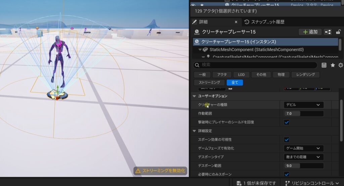Open ゲームフェーズで有効化 dropdown
The height and width of the screenshot is (186, 344).
(303, 148)
